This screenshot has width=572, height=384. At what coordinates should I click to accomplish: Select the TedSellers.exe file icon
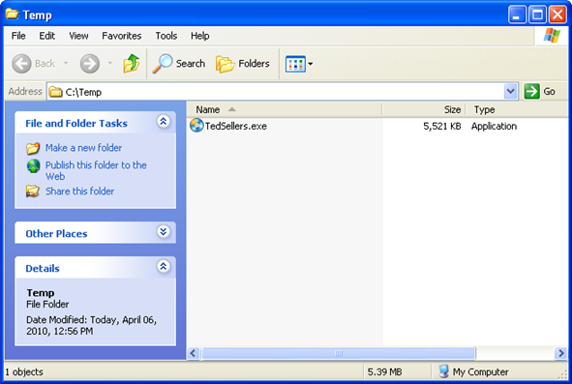click(x=196, y=126)
